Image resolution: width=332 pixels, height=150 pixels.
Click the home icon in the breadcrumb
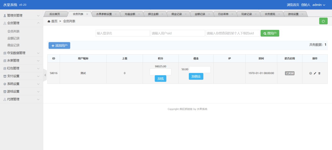click(49, 21)
